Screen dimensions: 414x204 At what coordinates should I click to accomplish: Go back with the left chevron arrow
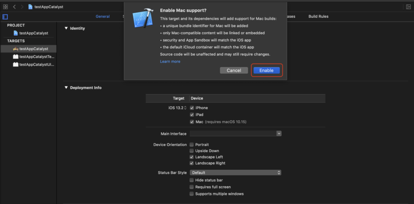(x=14, y=7)
